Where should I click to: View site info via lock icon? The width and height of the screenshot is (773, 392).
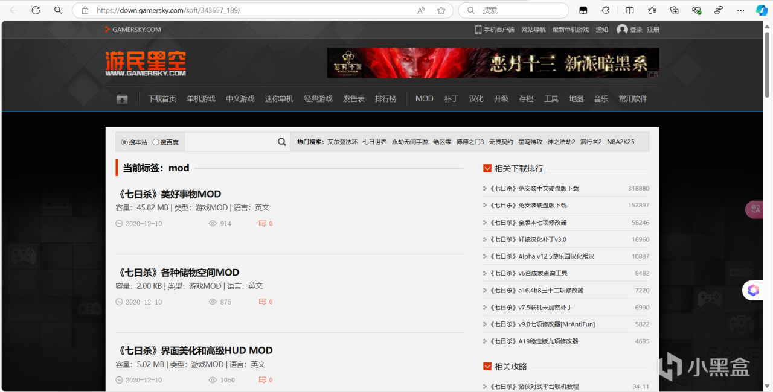(85, 10)
